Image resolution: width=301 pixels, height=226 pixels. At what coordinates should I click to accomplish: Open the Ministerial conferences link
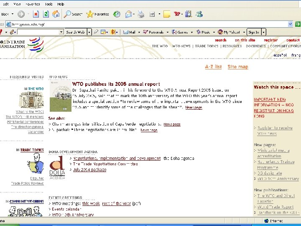pos(26,122)
